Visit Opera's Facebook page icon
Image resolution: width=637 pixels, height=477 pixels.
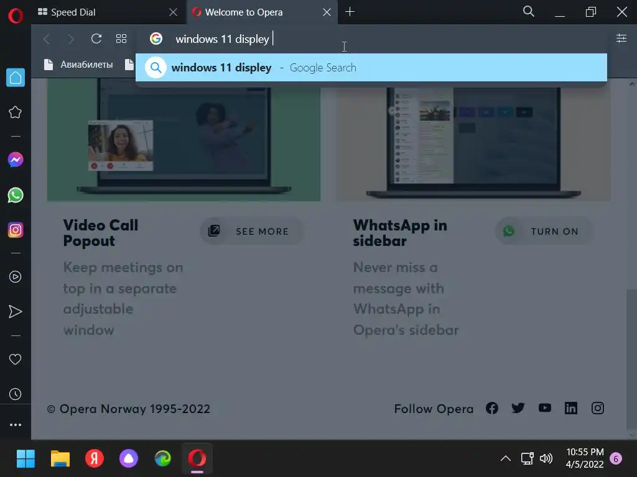coord(492,408)
